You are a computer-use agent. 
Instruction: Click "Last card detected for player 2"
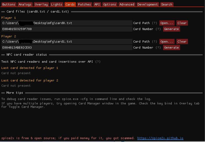coord(30,80)
